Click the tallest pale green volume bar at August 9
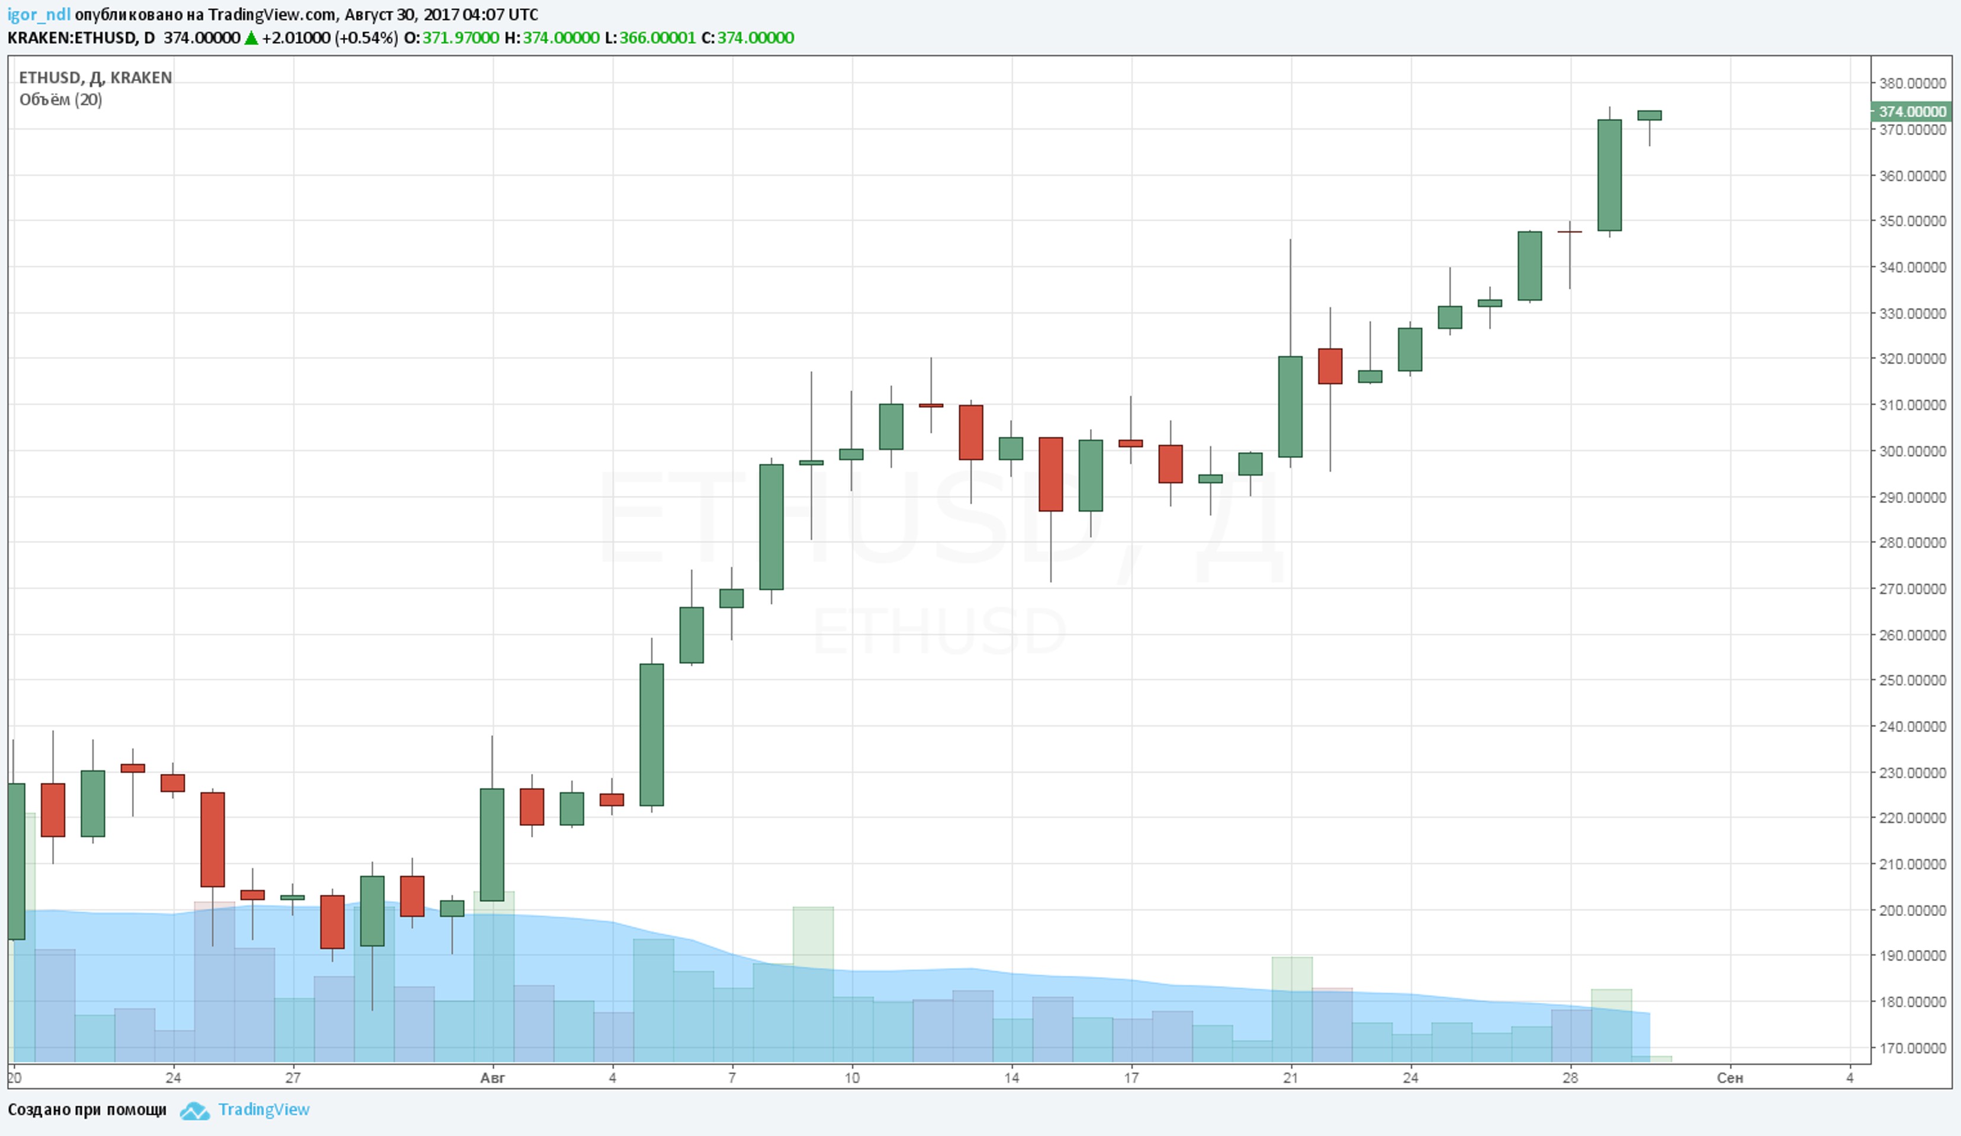Image resolution: width=1961 pixels, height=1136 pixels. point(812,941)
